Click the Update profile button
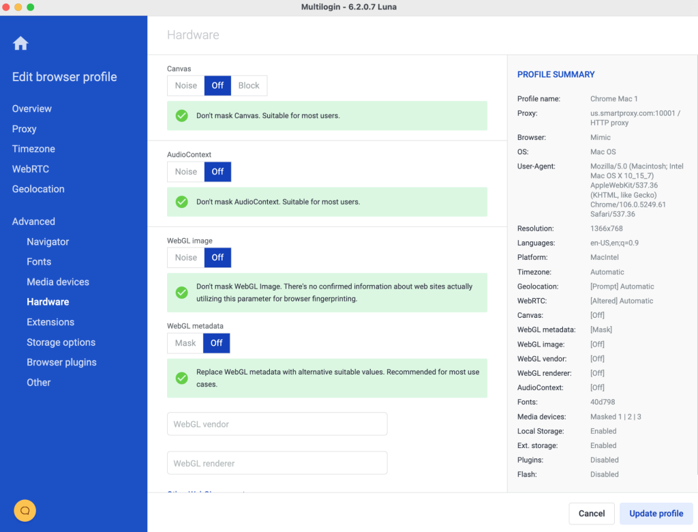Screen dimensions: 698x532 (x=656, y=514)
